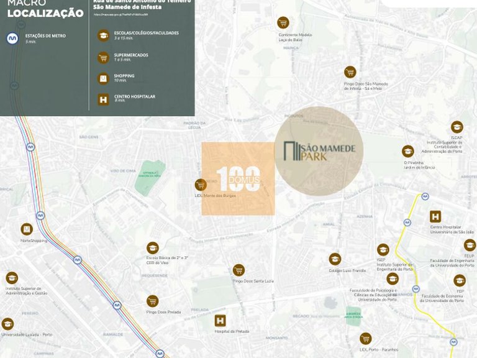Click the 'Pingo Doce Prelada' map label
This screenshot has height=358, width=477.
point(163,312)
